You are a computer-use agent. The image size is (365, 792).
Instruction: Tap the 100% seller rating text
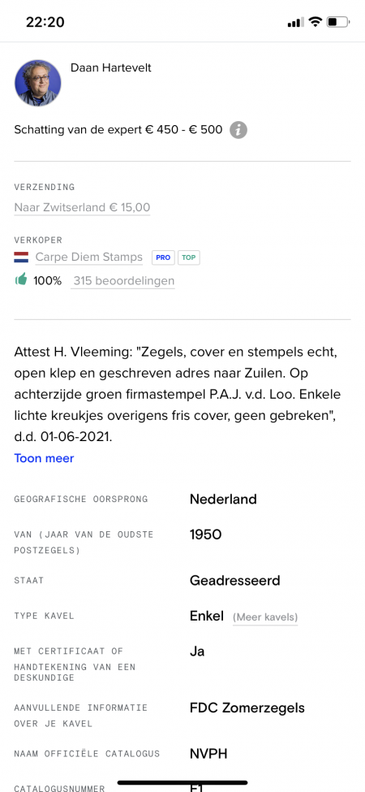[x=47, y=281]
